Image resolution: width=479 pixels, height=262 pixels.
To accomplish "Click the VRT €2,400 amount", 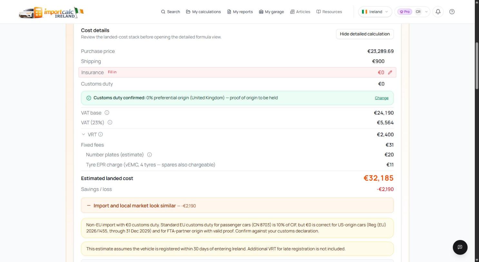I will (385, 135).
